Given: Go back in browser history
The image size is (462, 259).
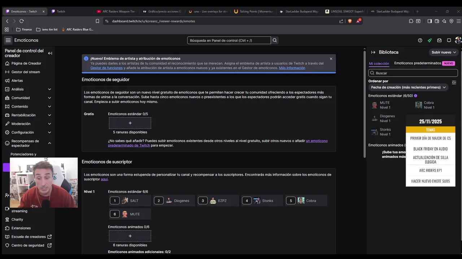Looking at the screenshot, I should click(x=7, y=21).
